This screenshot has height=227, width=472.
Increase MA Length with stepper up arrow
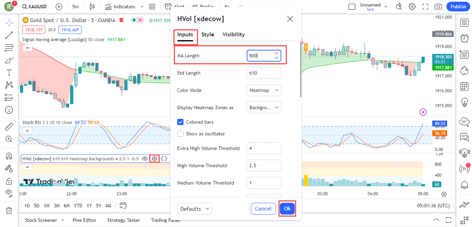tap(277, 53)
